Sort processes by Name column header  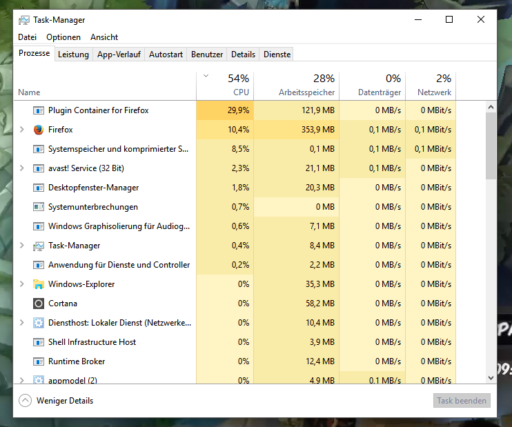click(104, 86)
